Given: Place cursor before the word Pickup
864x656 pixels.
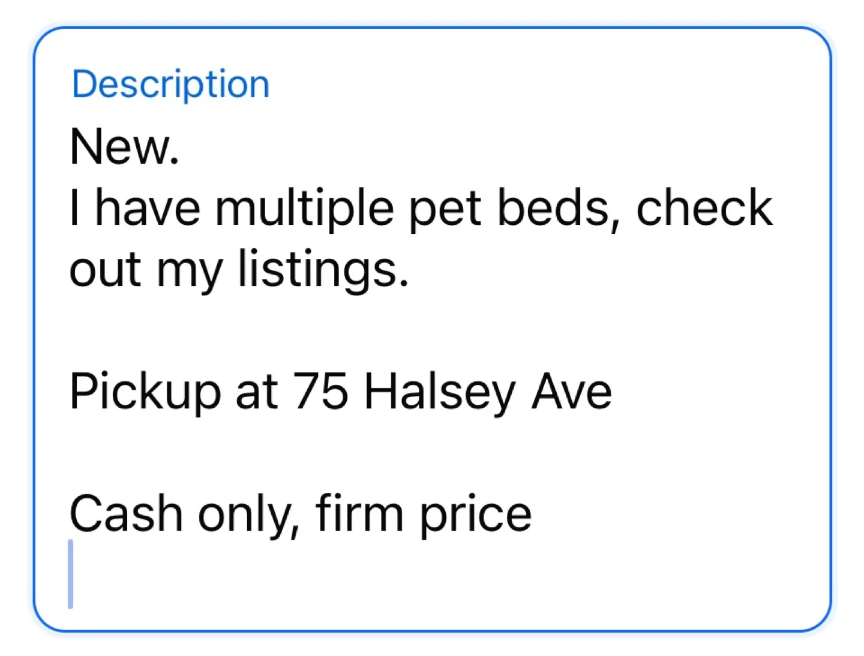Looking at the screenshot, I should coord(72,391).
